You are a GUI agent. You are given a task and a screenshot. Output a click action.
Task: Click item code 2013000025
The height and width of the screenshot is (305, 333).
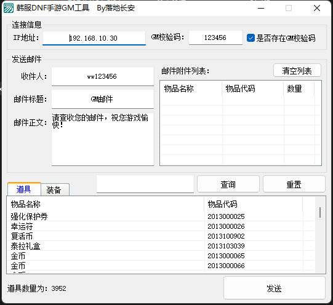[226, 216]
